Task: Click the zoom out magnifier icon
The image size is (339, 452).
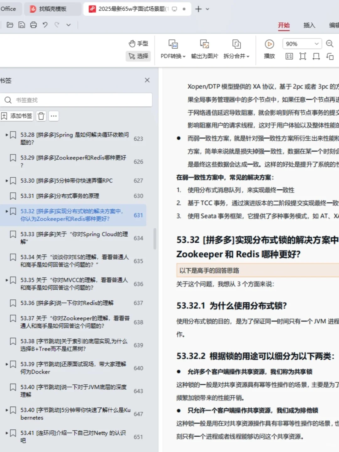Action: tap(330, 44)
